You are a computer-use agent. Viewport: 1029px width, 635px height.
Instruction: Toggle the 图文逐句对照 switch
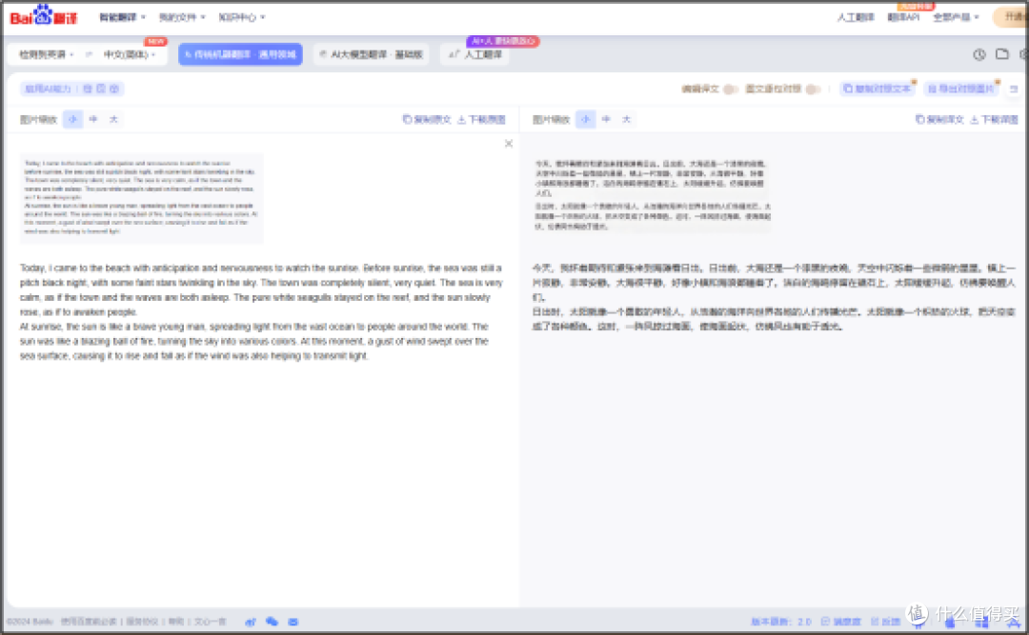[813, 89]
